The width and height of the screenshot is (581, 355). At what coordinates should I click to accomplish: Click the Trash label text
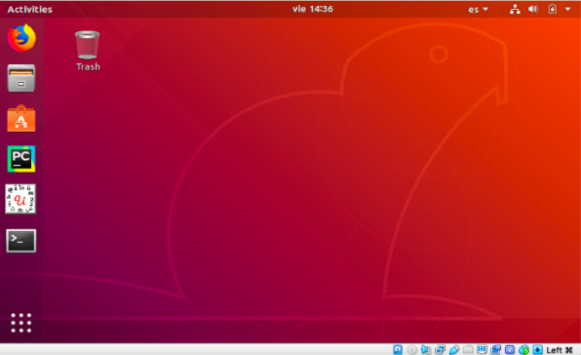pyautogui.click(x=88, y=66)
